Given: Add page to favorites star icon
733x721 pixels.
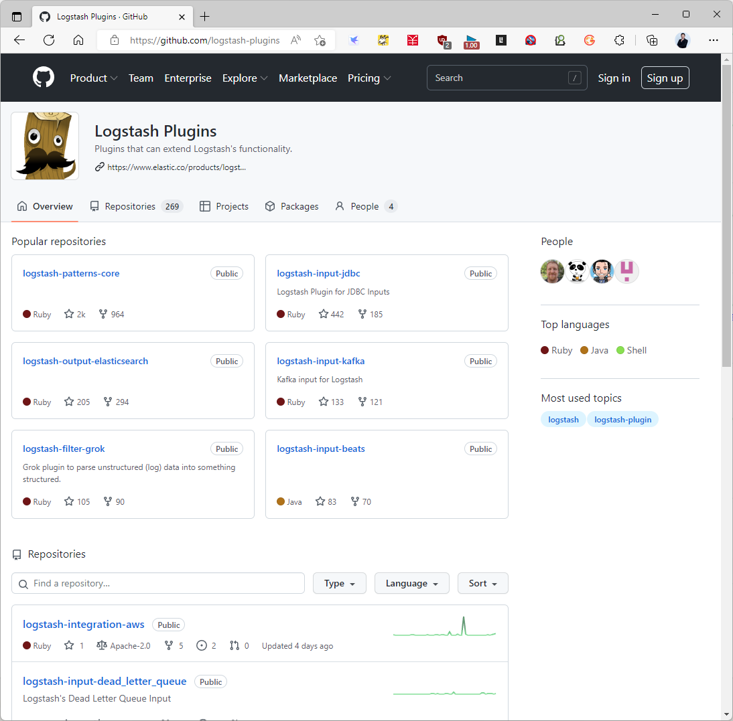Looking at the screenshot, I should pos(320,41).
